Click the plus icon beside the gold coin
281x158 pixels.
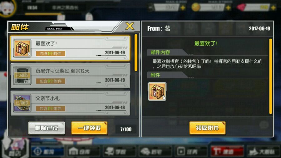228,8
